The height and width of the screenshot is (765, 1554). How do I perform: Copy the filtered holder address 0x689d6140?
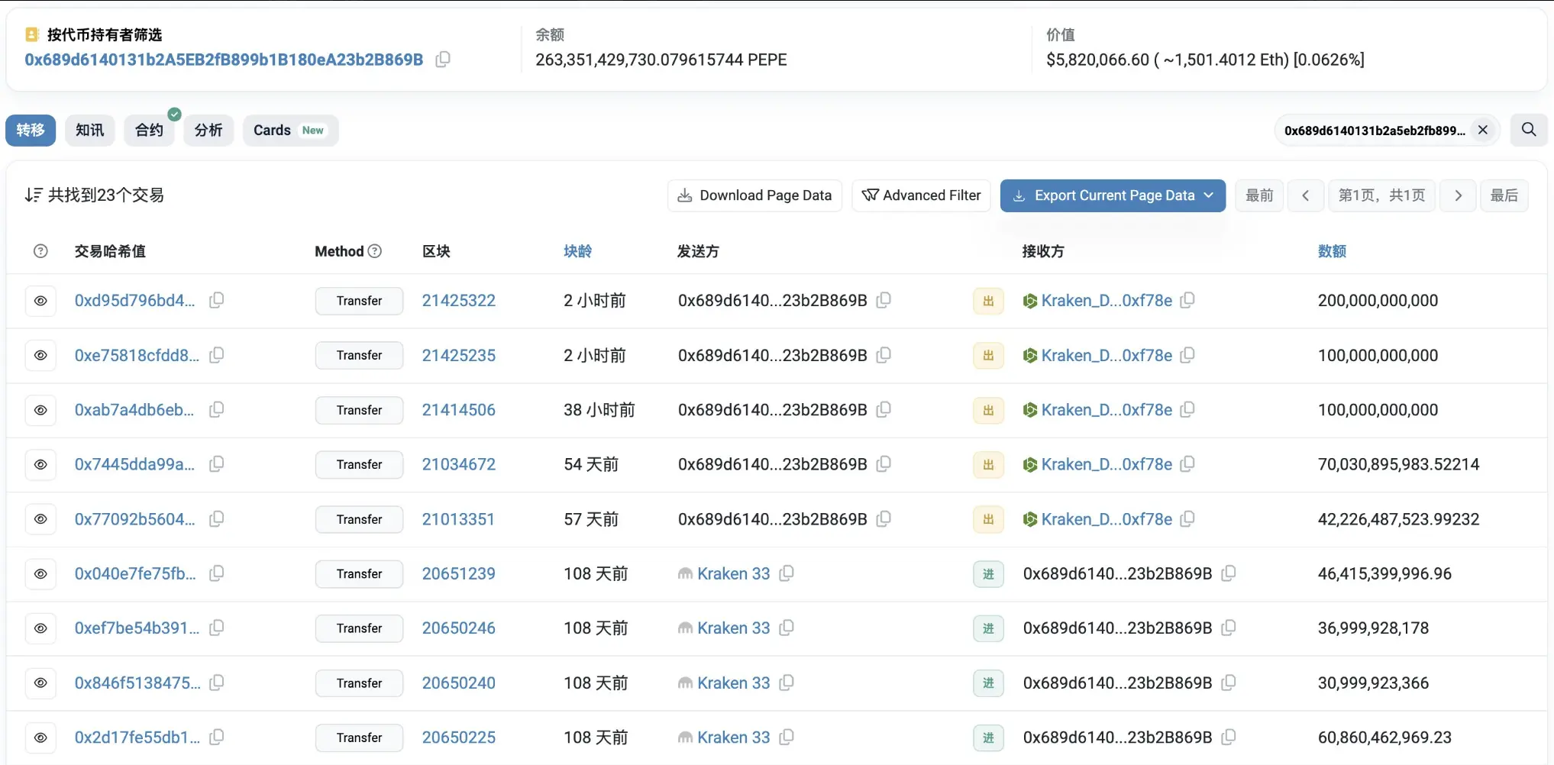442,59
